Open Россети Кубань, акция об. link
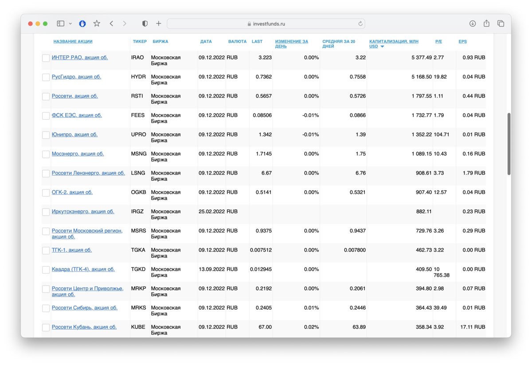Image resolution: width=532 pixels, height=365 pixels. [84, 327]
